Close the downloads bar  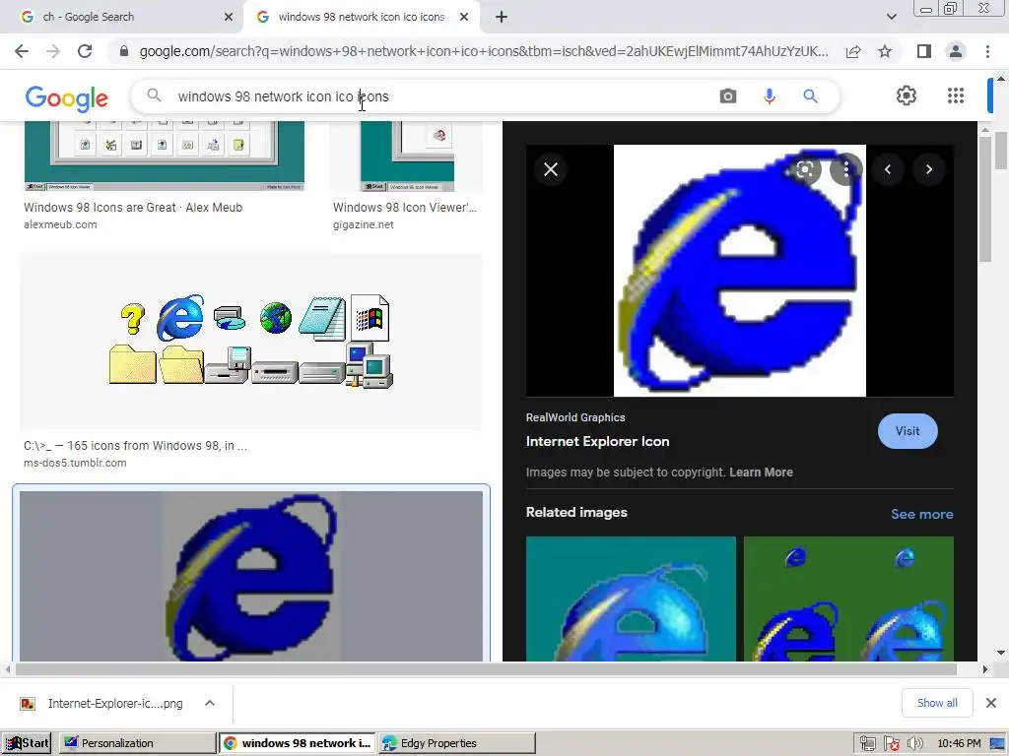[991, 703]
